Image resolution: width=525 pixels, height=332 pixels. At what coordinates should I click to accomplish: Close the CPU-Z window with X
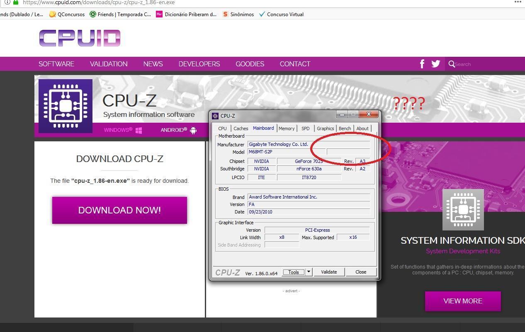tap(369, 114)
